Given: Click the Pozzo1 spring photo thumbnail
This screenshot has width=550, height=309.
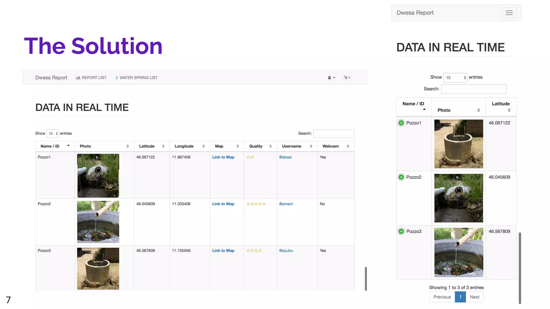Looking at the screenshot, I should coord(98,176).
